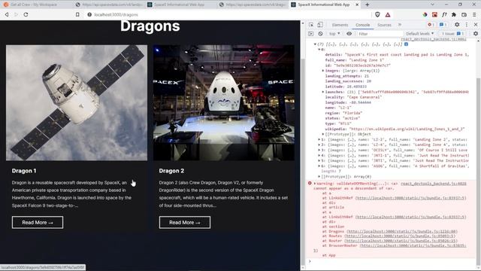
Task: Open the Brave Shields lion icon
Action: tap(377, 14)
